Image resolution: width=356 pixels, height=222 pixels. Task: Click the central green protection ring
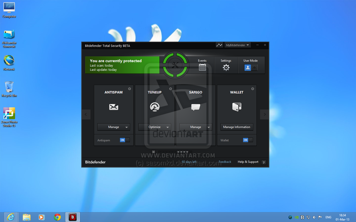pyautogui.click(x=175, y=65)
